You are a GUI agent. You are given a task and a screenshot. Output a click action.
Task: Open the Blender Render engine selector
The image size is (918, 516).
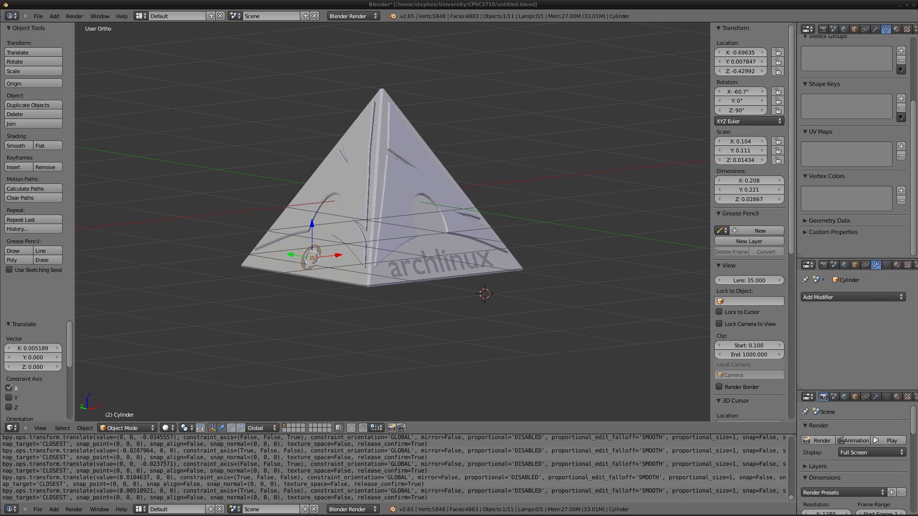point(353,16)
